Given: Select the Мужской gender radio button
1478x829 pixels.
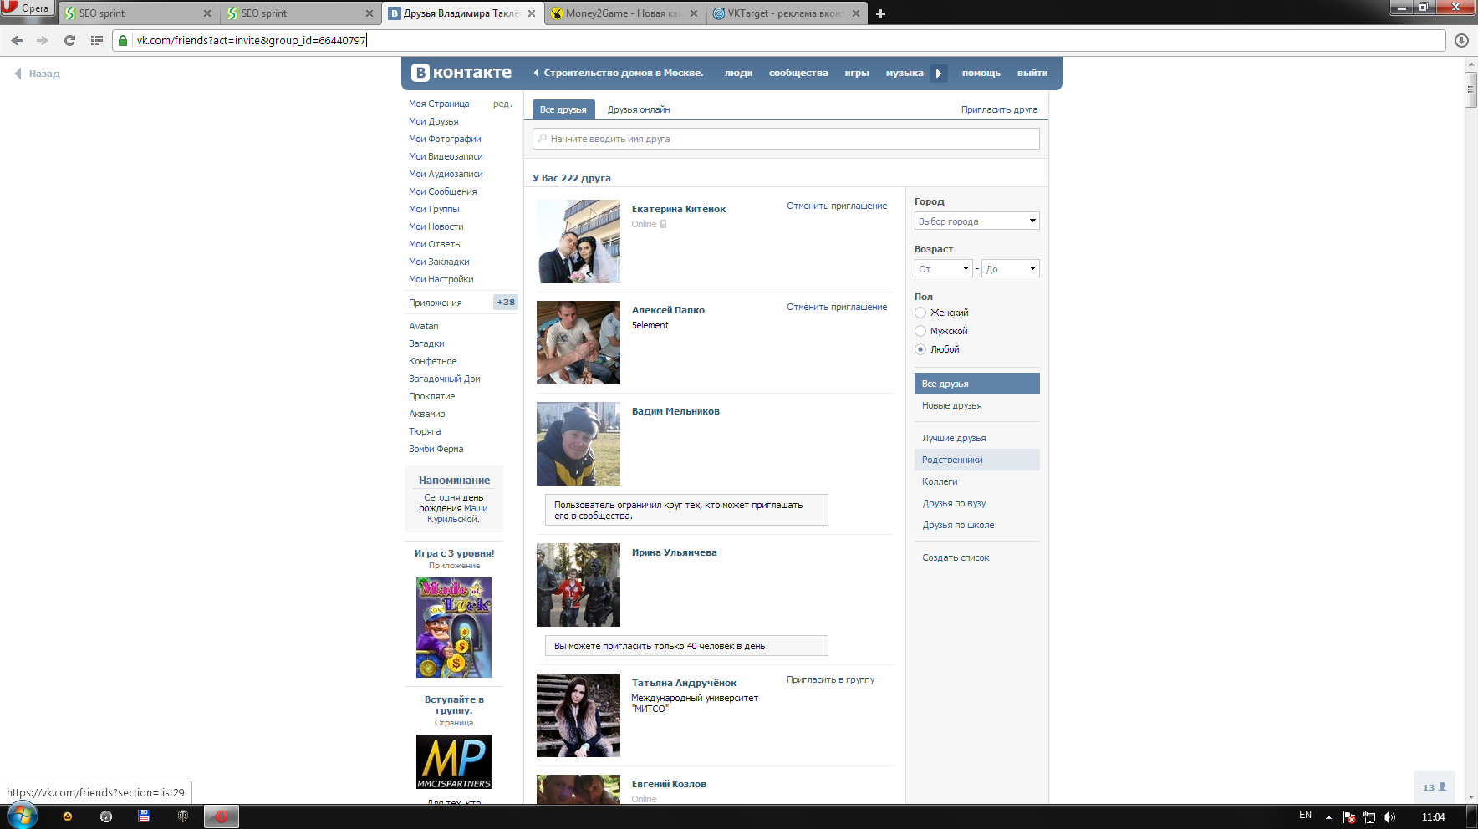Looking at the screenshot, I should point(920,331).
